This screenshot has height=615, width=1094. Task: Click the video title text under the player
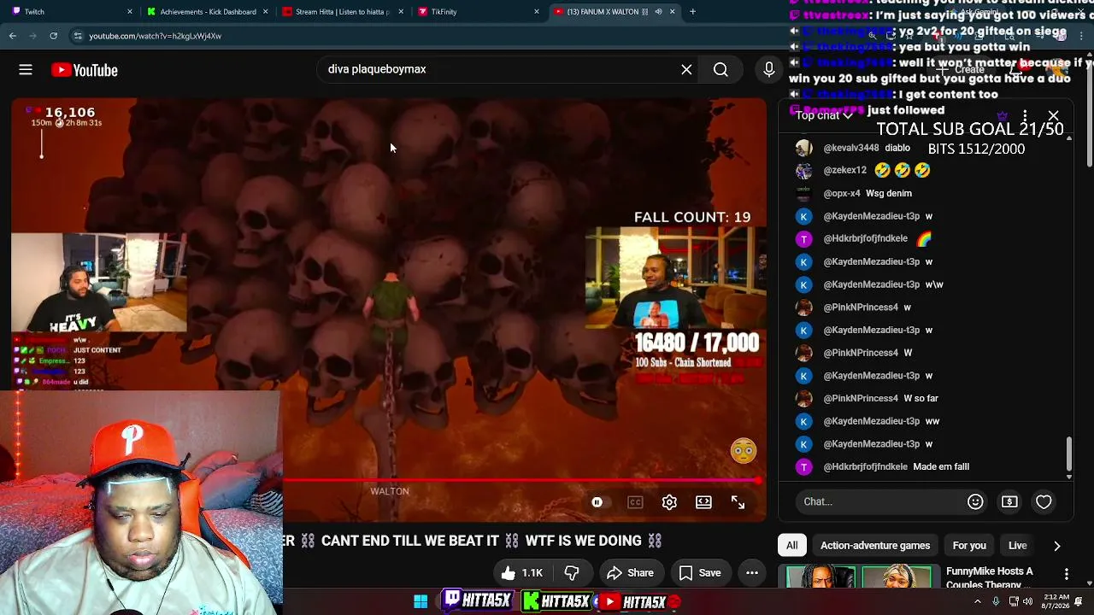point(473,541)
